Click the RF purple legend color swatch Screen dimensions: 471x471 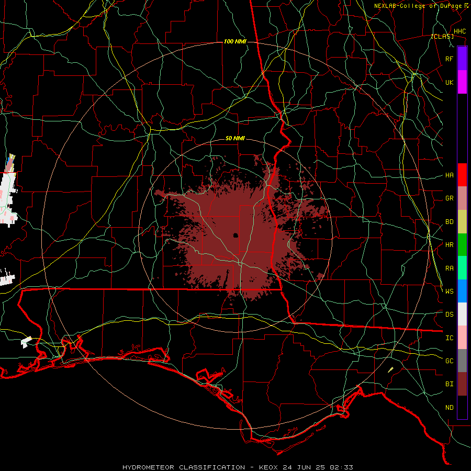462,58
